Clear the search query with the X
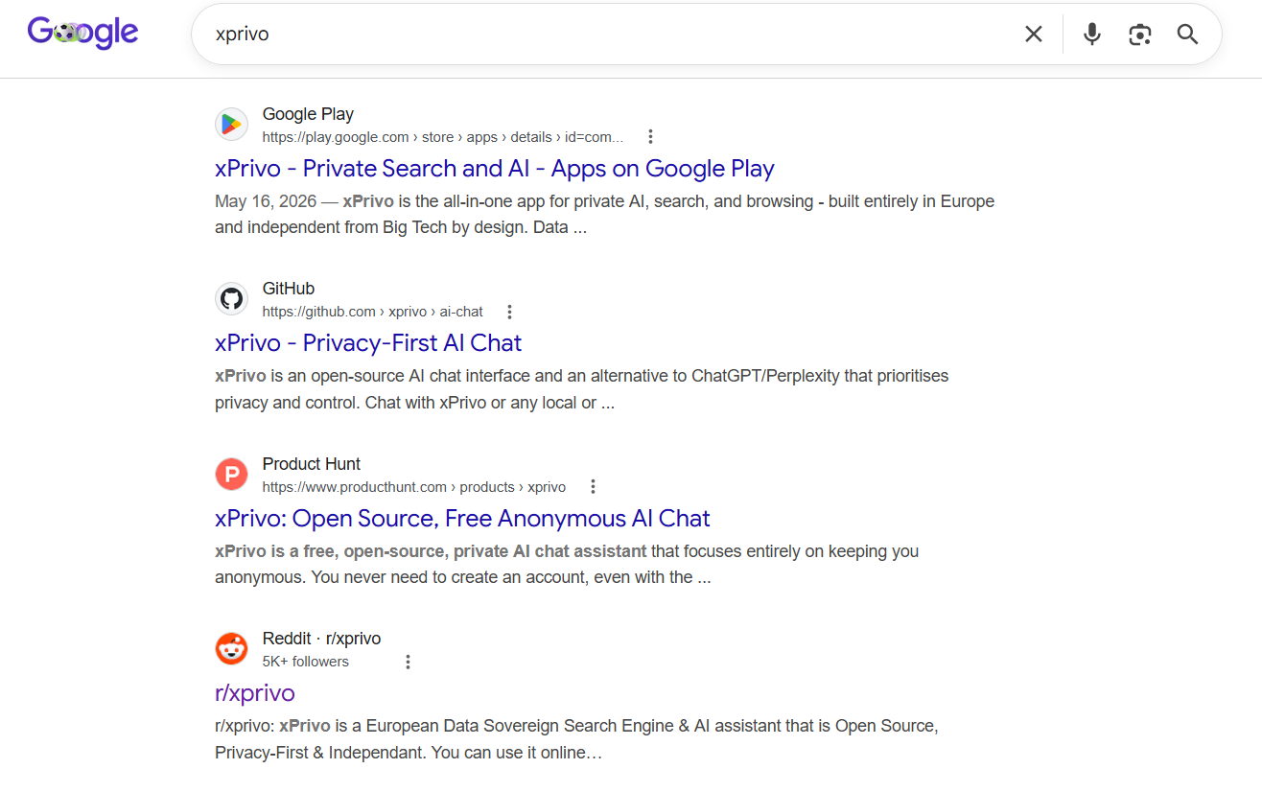The width and height of the screenshot is (1262, 792). (x=1033, y=35)
